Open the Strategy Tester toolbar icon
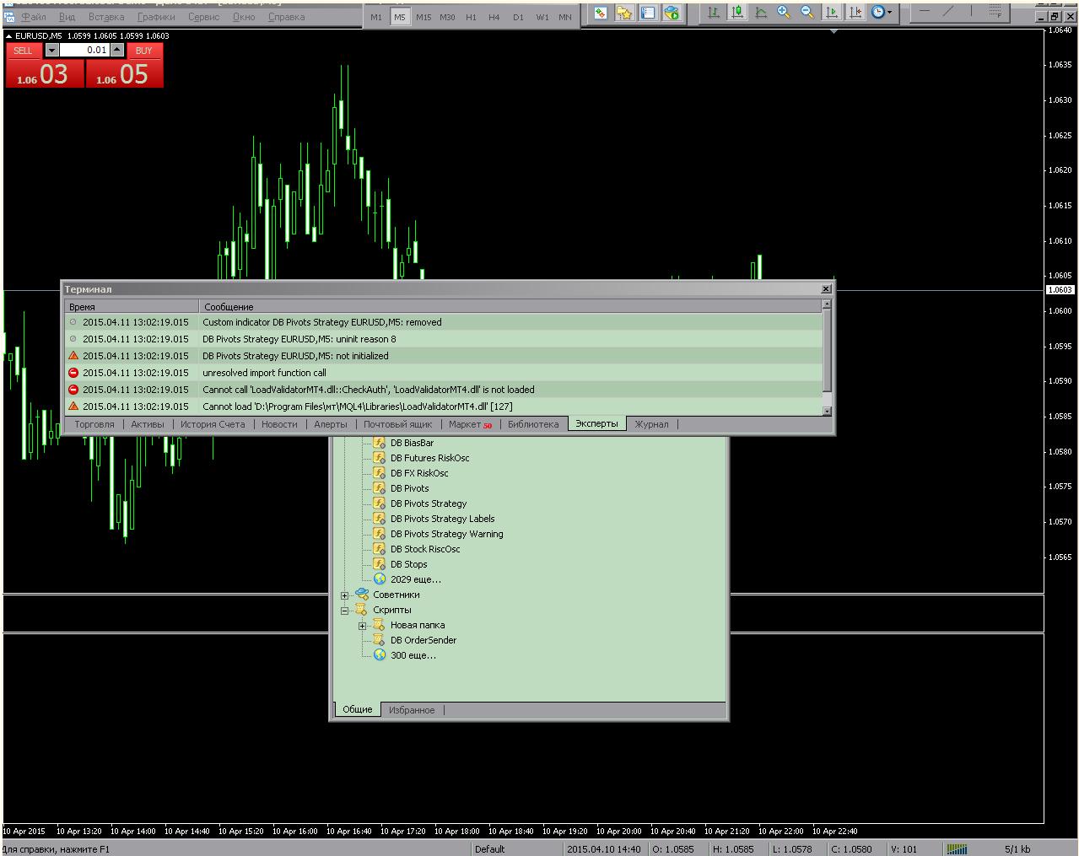This screenshot has width=1079, height=856. (x=672, y=13)
